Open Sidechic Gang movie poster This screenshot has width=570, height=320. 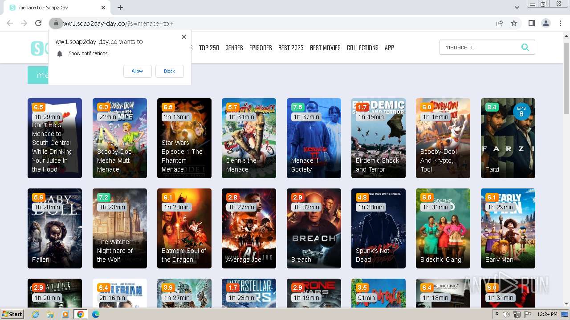click(x=443, y=228)
